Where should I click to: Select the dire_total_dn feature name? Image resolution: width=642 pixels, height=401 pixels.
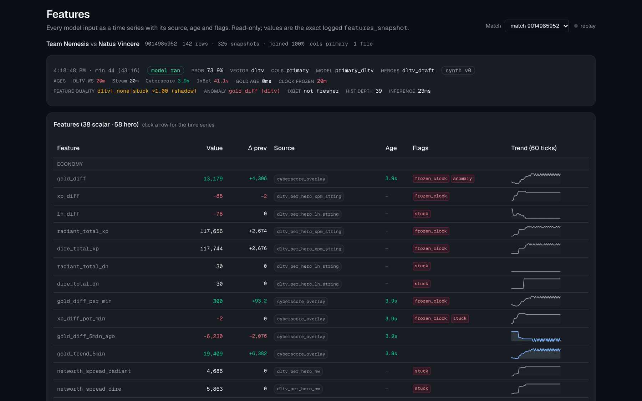[x=78, y=284]
